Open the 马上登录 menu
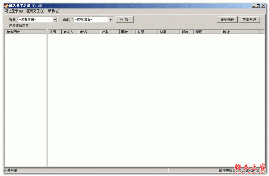Viewport: 269px width, 176px height. (14, 11)
